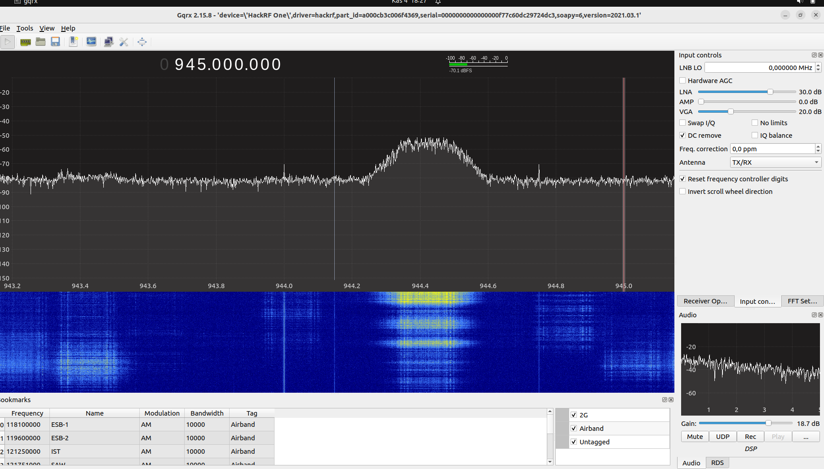Click the save settings floppy icon
This screenshot has height=469, width=824.
[55, 42]
